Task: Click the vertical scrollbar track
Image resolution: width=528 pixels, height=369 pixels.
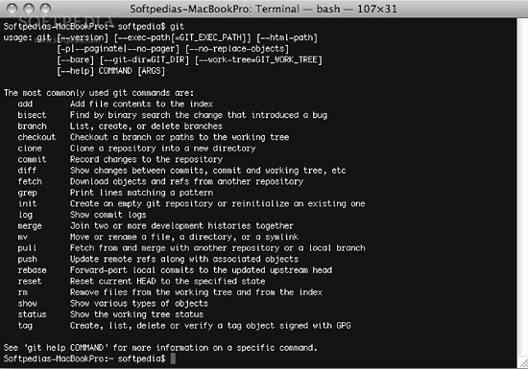Action: 522,188
